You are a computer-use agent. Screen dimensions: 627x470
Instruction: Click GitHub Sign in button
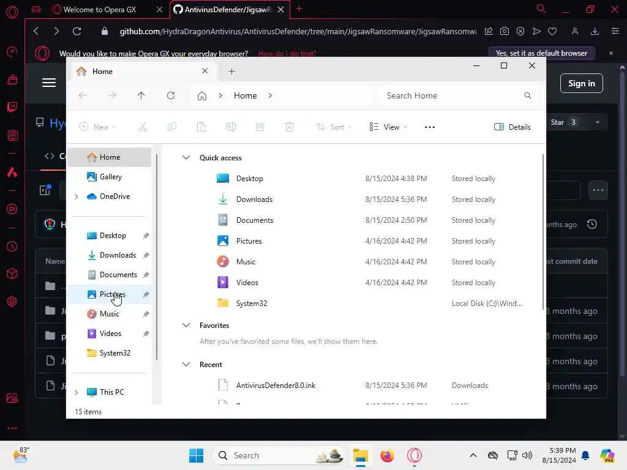point(582,83)
